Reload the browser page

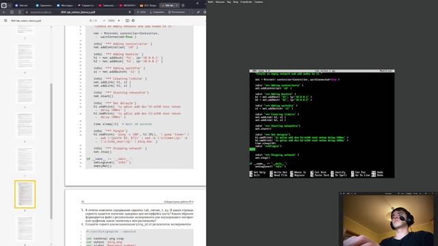click(x=20, y=12)
